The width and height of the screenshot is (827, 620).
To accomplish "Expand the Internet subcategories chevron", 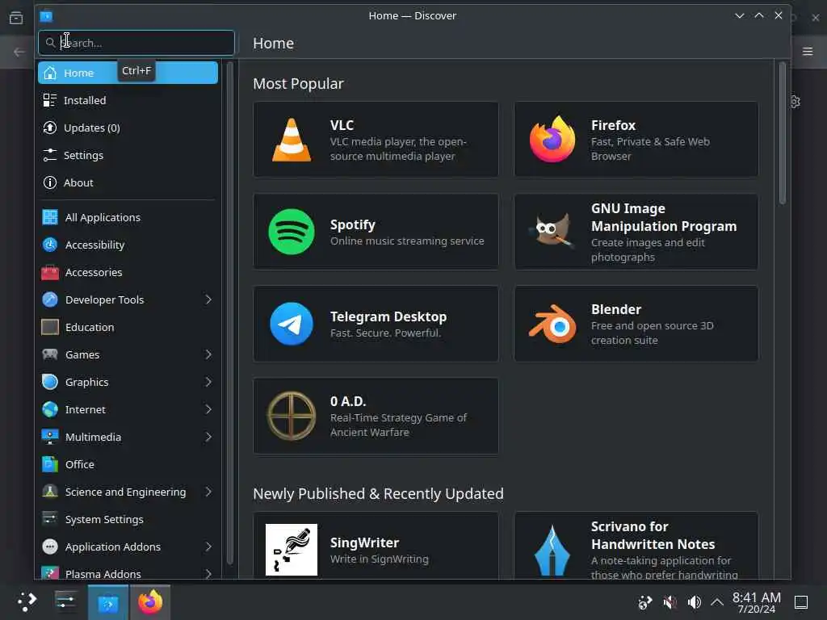I will tap(208, 409).
